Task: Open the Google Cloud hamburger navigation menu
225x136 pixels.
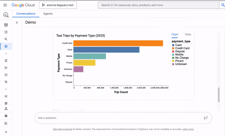Action: (5, 5)
